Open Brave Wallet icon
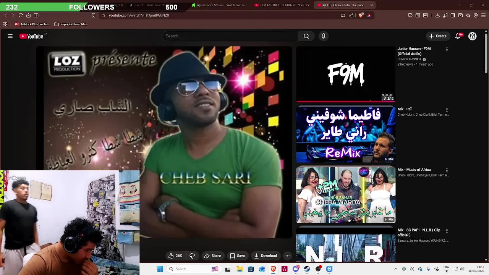 460,15
